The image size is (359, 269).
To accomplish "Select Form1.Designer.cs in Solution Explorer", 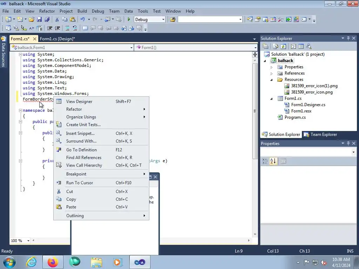I will coord(308,105).
